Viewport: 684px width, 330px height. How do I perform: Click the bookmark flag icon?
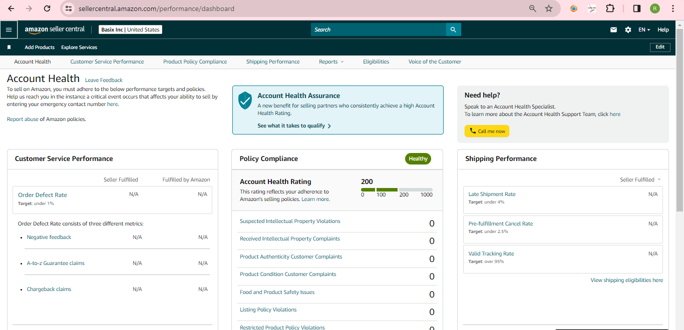pos(9,47)
